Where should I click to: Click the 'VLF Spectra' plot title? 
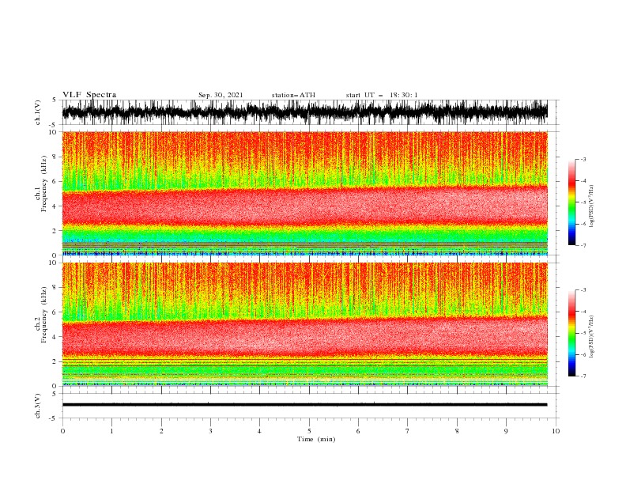point(89,95)
